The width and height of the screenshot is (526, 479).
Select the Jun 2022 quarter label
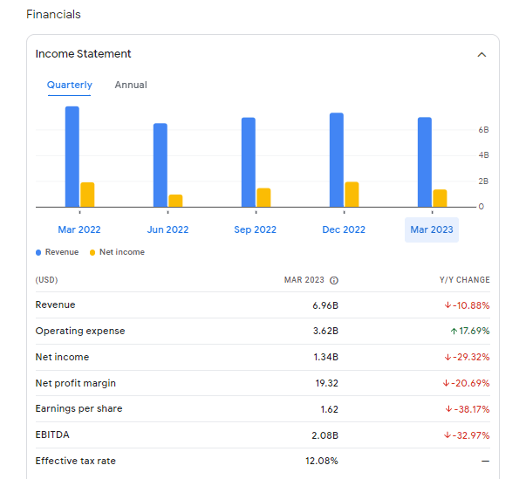coord(167,230)
